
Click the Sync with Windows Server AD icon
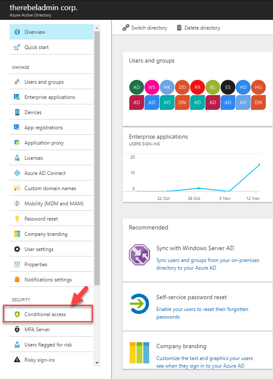coord(139,255)
